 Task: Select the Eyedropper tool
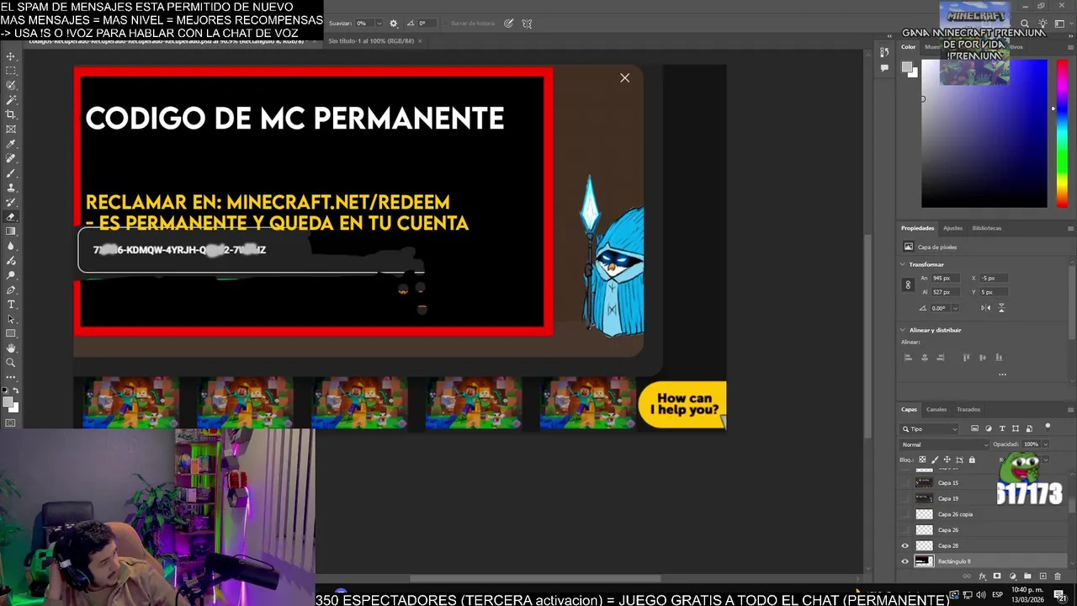pyautogui.click(x=11, y=144)
